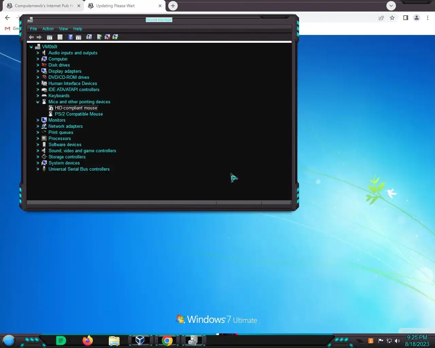The image size is (435, 348).
Task: Open the View menu
Action: coord(64,29)
